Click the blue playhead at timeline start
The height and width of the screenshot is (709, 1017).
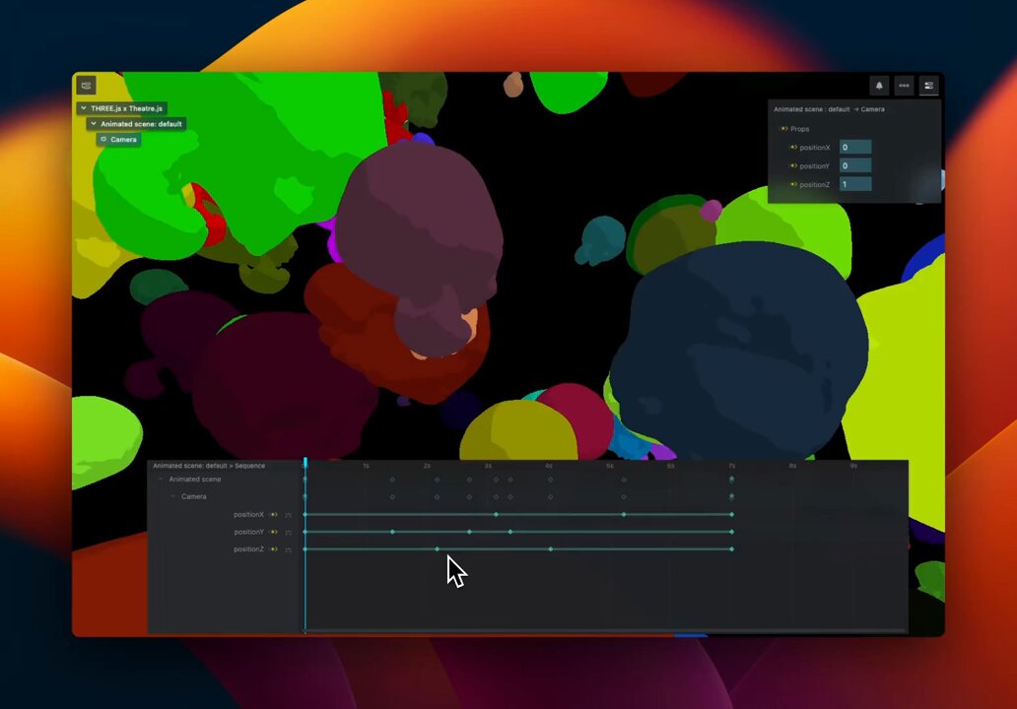(305, 463)
